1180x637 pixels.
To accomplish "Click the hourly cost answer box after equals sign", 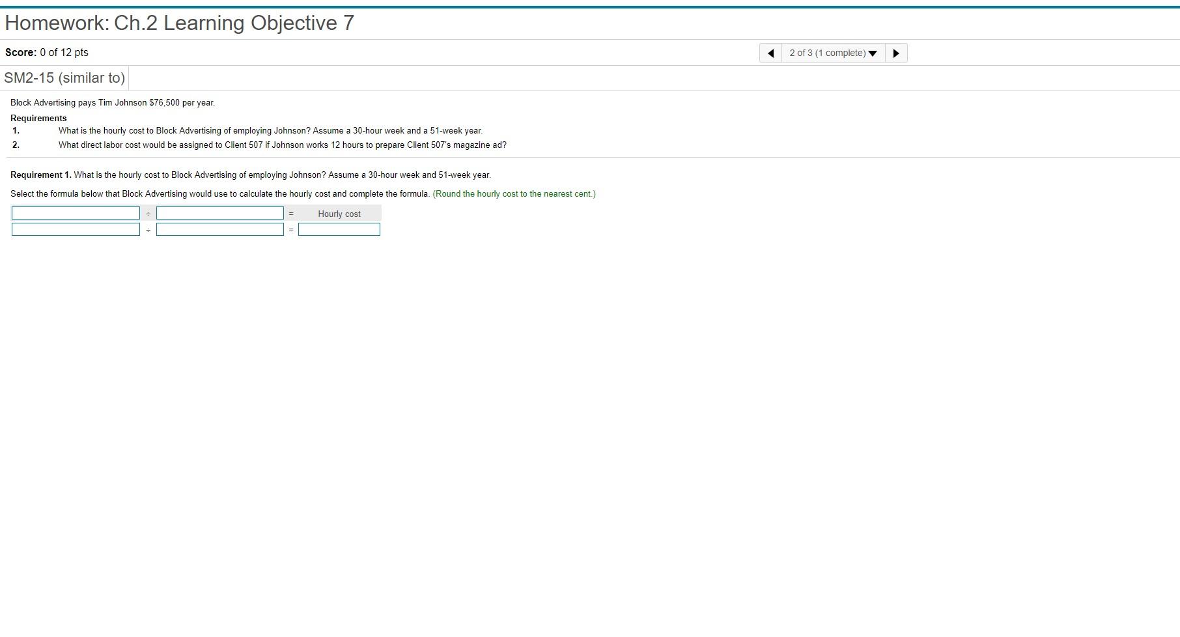I will coord(339,229).
